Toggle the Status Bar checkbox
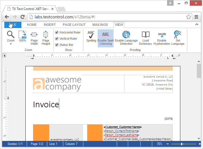 coord(57,45)
